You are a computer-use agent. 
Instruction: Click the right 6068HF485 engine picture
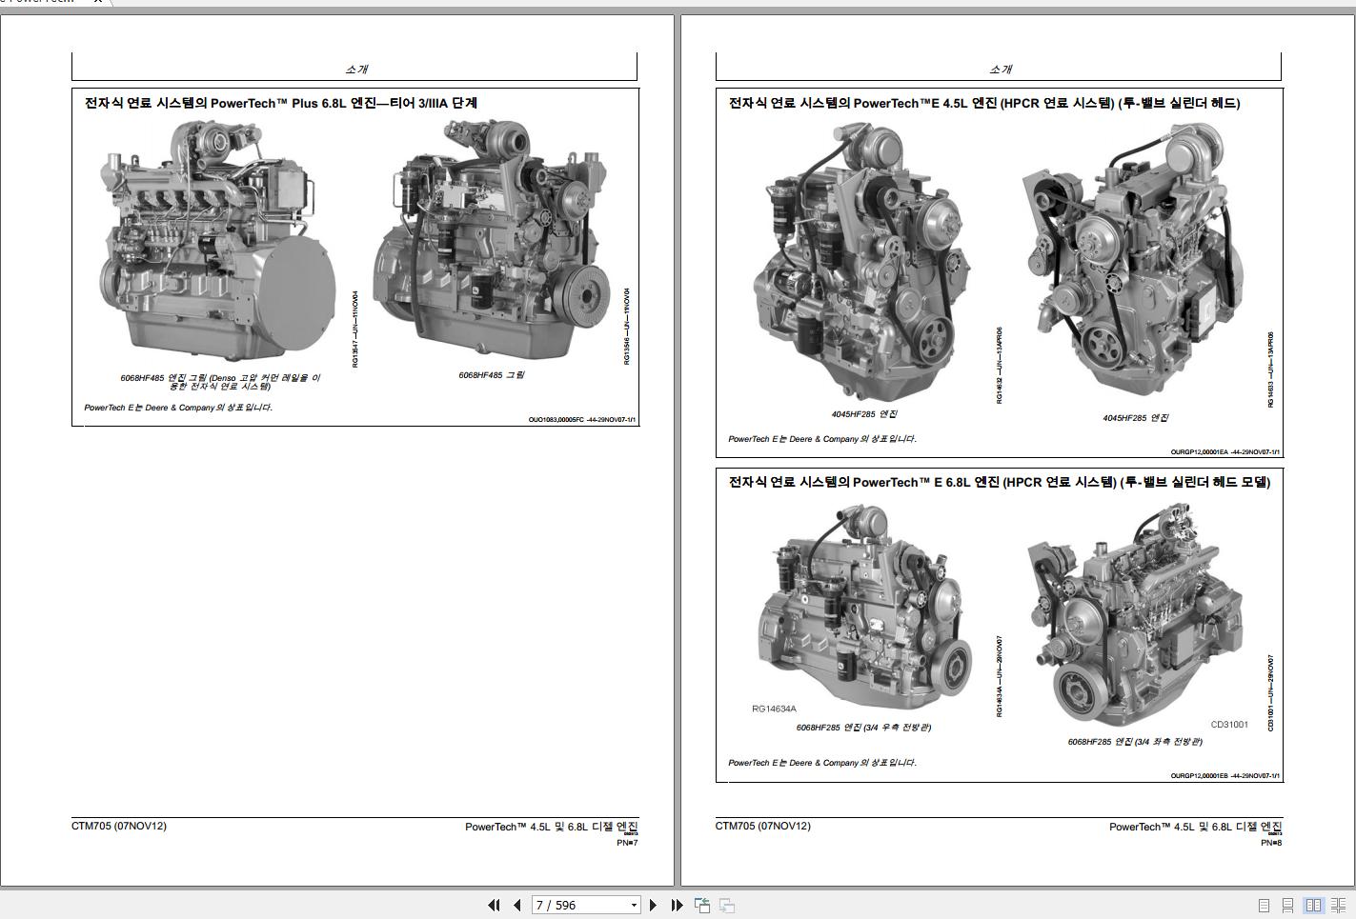coord(491,238)
